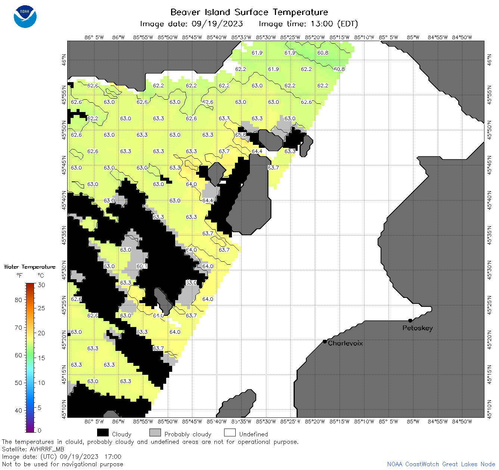Click the 'Satellite: AVHRRF_MB' footer line
This screenshot has width=499, height=470.
pyautogui.click(x=33, y=449)
